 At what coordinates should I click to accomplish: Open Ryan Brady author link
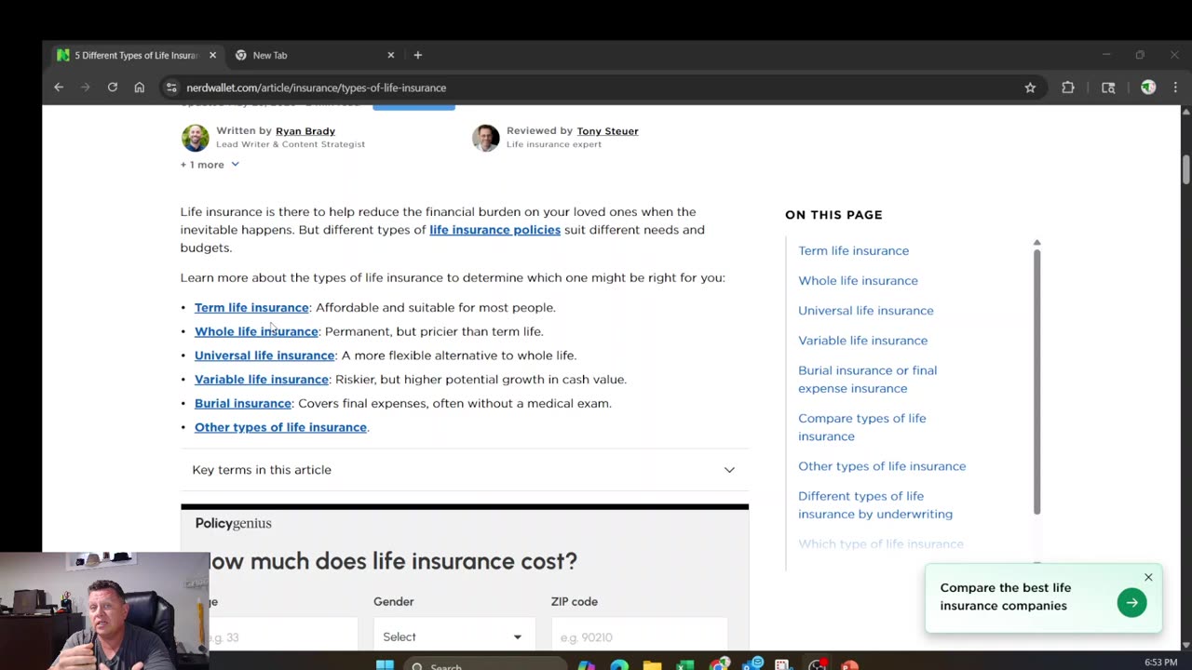click(x=305, y=131)
